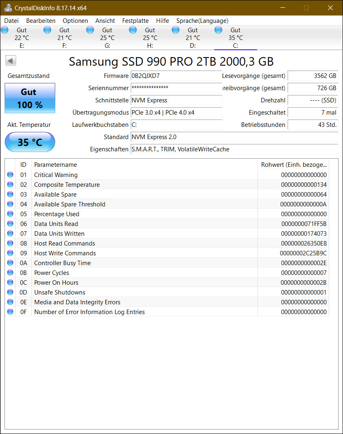This screenshot has height=434, width=343.
Task: Click the CrystalDiskInfo app icon in the title bar
Action: tap(8, 8)
